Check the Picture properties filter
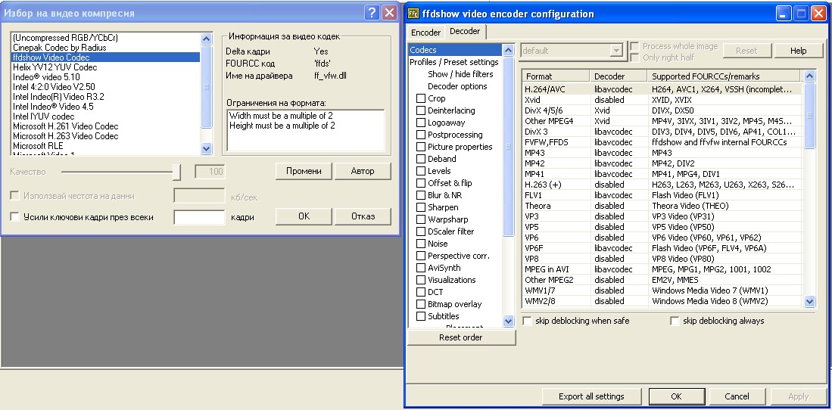 click(x=421, y=147)
